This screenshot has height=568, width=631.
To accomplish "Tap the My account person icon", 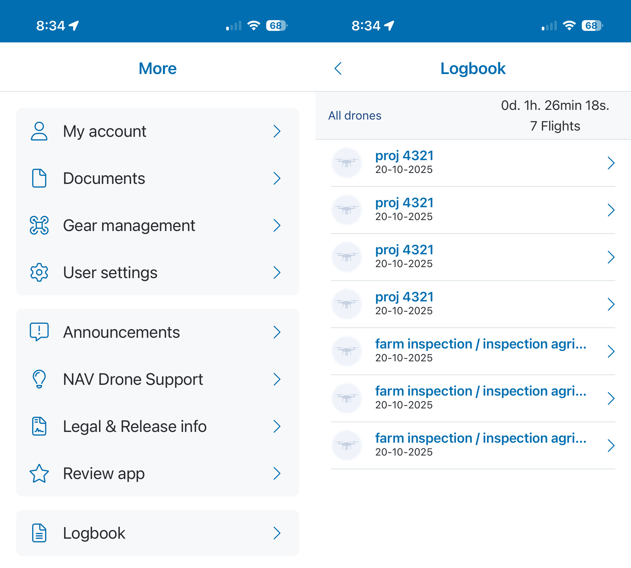I will point(39,131).
